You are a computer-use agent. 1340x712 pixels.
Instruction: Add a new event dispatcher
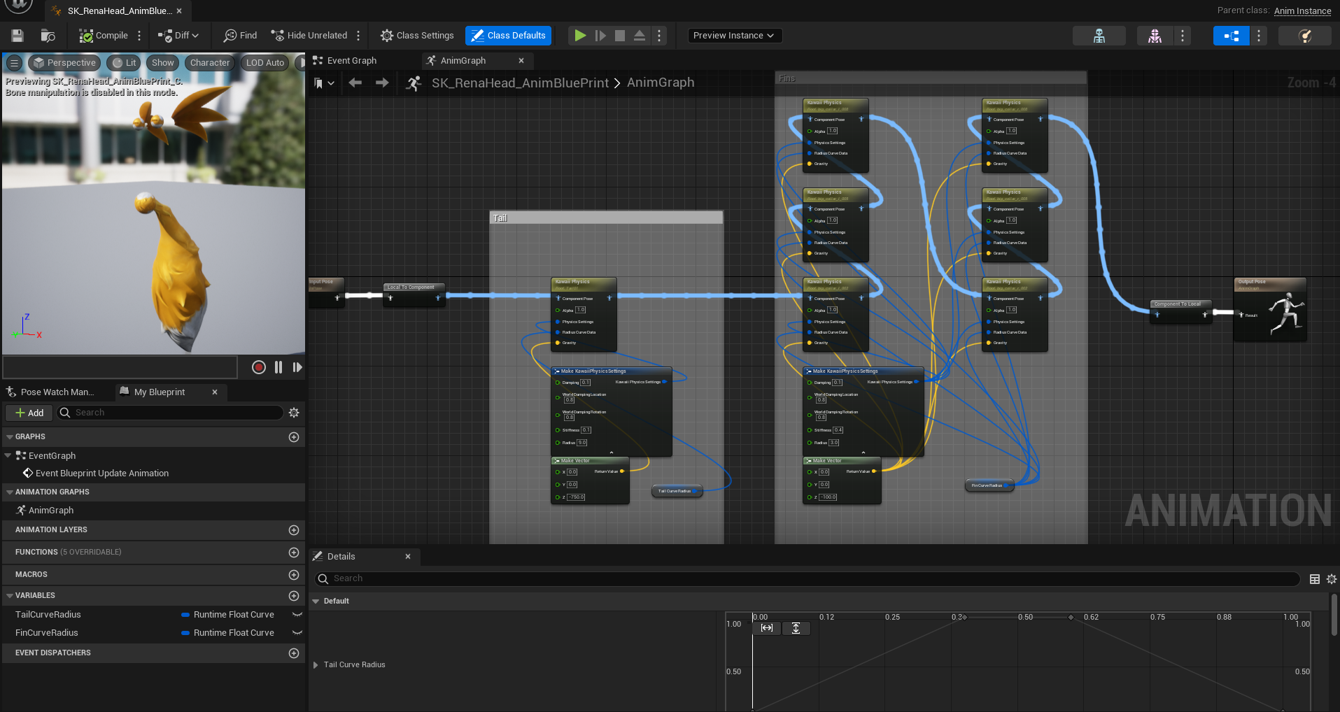point(294,653)
